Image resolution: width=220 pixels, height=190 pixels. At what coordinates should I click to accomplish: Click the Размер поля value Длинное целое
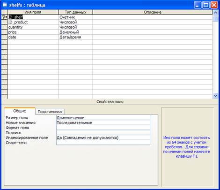click(x=103, y=118)
